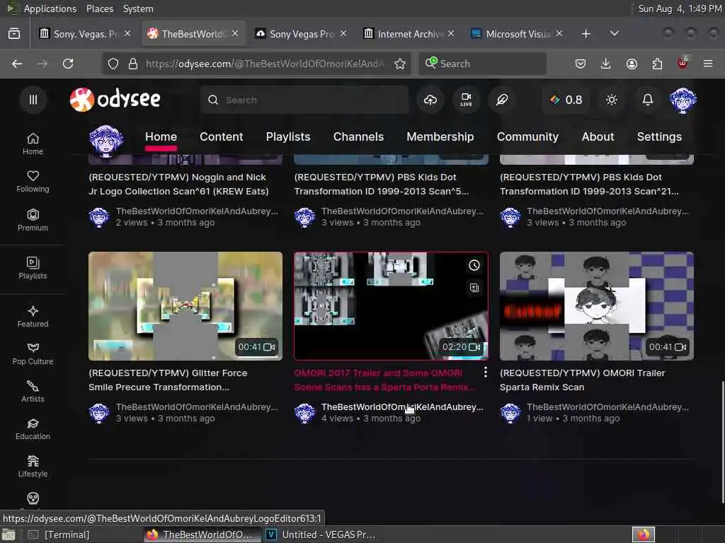
Task: Open Artists category in the sidebar
Action: (x=33, y=392)
